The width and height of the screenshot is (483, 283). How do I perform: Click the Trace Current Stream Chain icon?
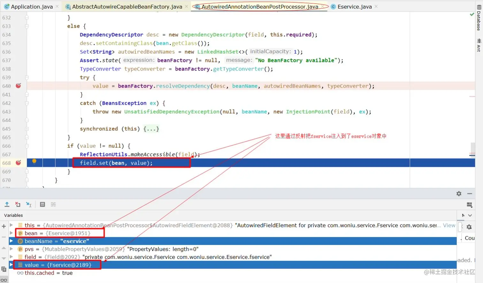pyautogui.click(x=53, y=204)
